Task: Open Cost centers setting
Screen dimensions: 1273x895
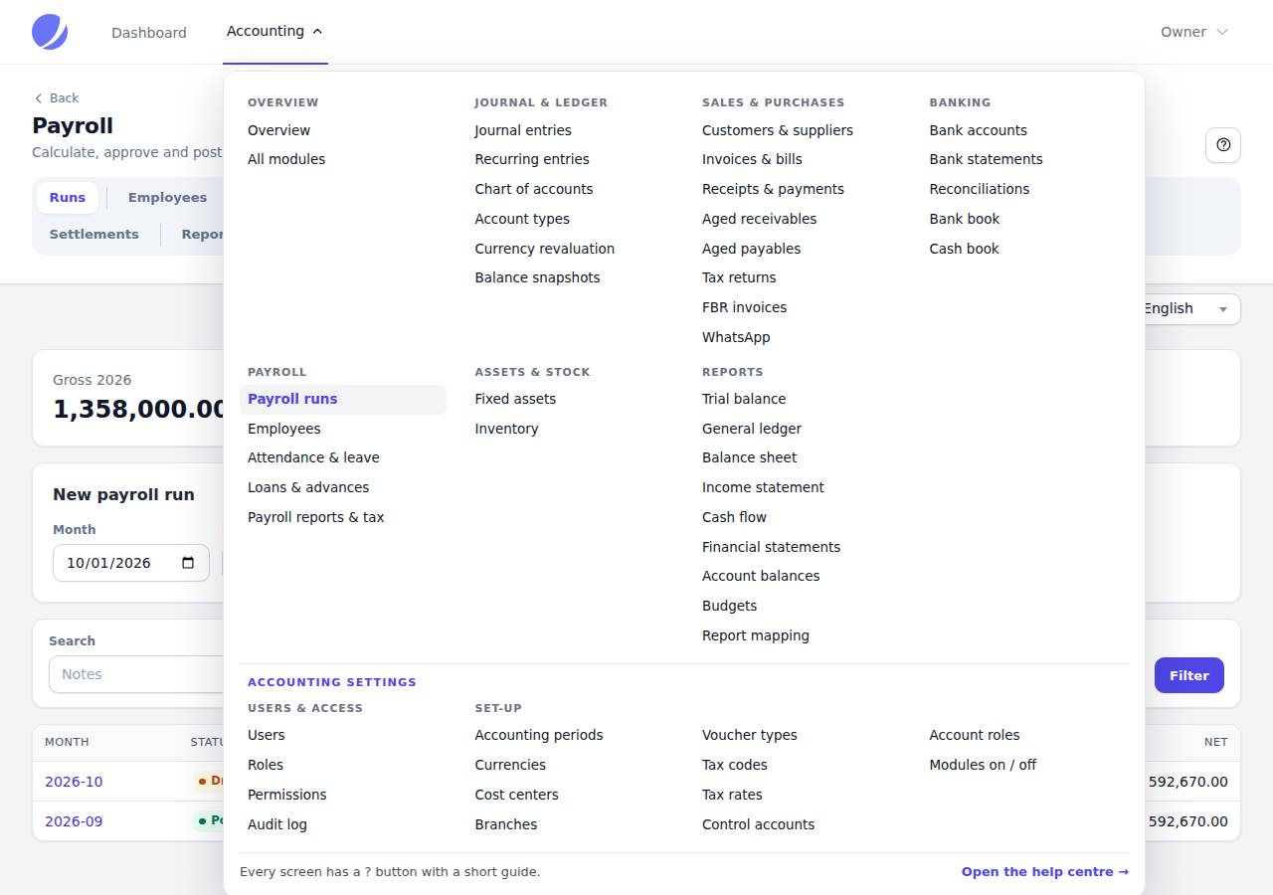Action: click(517, 795)
